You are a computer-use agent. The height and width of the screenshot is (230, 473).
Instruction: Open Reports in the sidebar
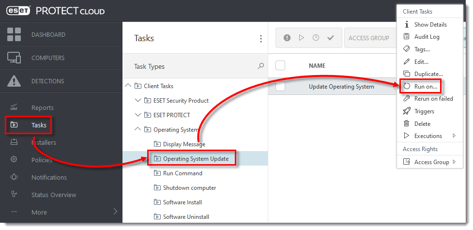42,107
